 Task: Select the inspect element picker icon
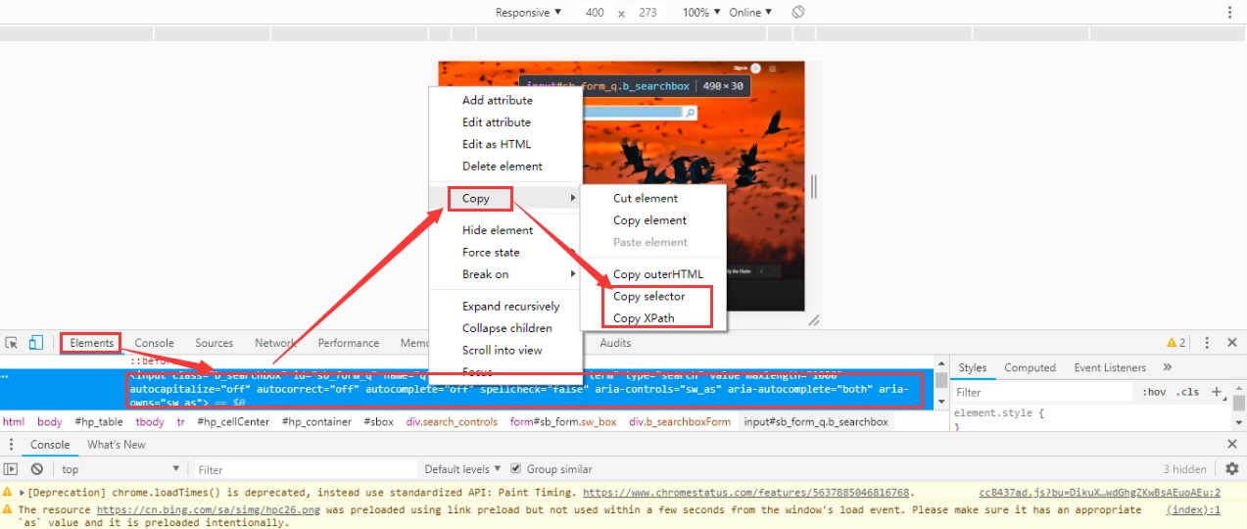click(x=12, y=343)
